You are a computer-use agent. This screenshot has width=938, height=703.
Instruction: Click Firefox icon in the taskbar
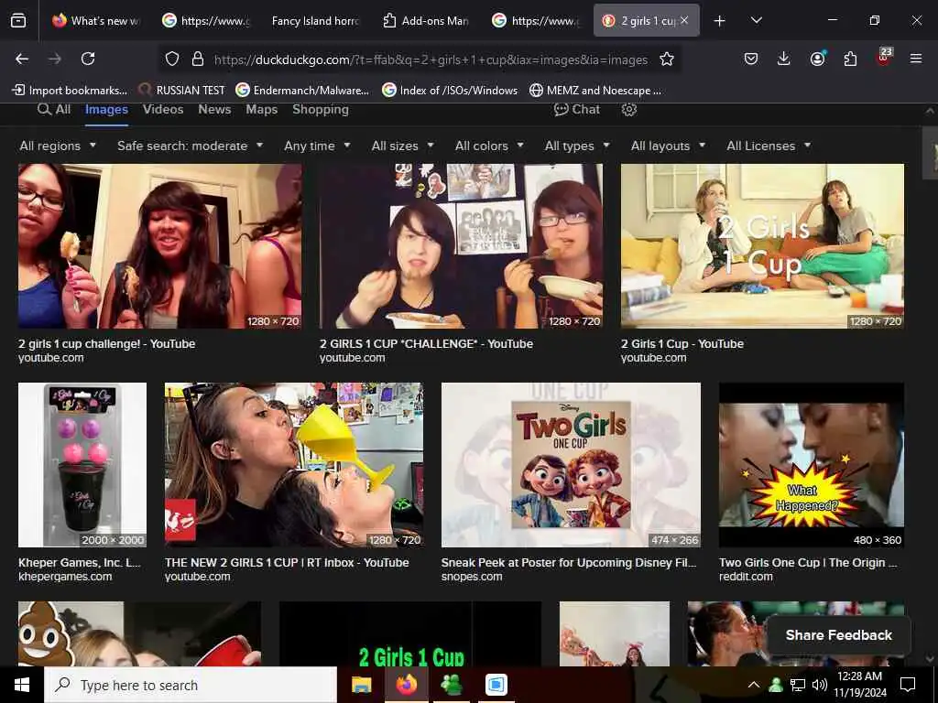pos(406,685)
